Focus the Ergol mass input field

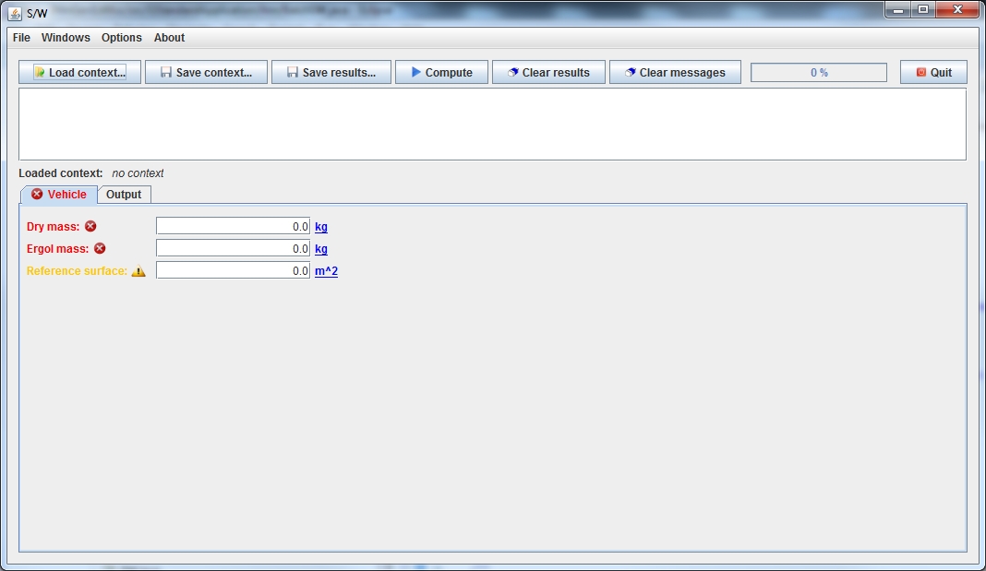tap(233, 248)
